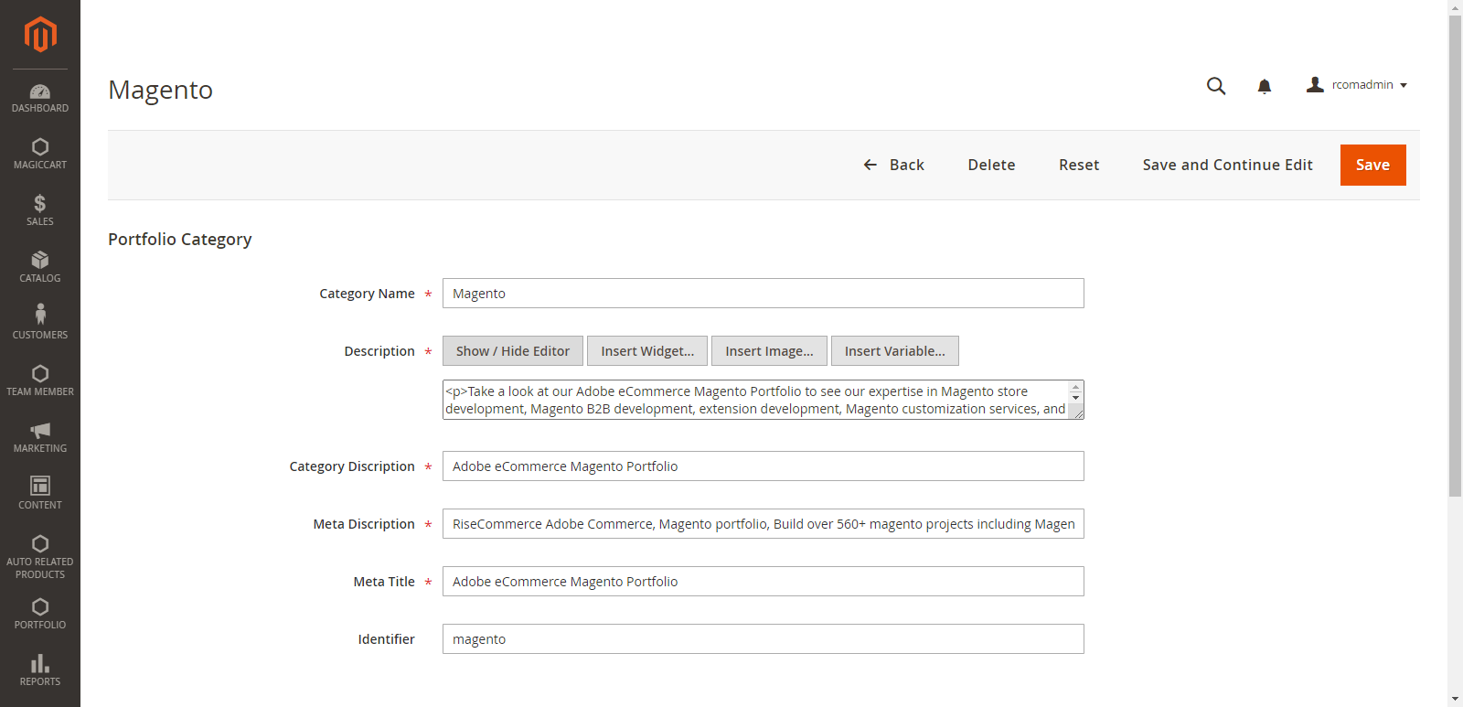Click the Portfolio Category heading
Screen dimensions: 1463x707
coord(180,240)
